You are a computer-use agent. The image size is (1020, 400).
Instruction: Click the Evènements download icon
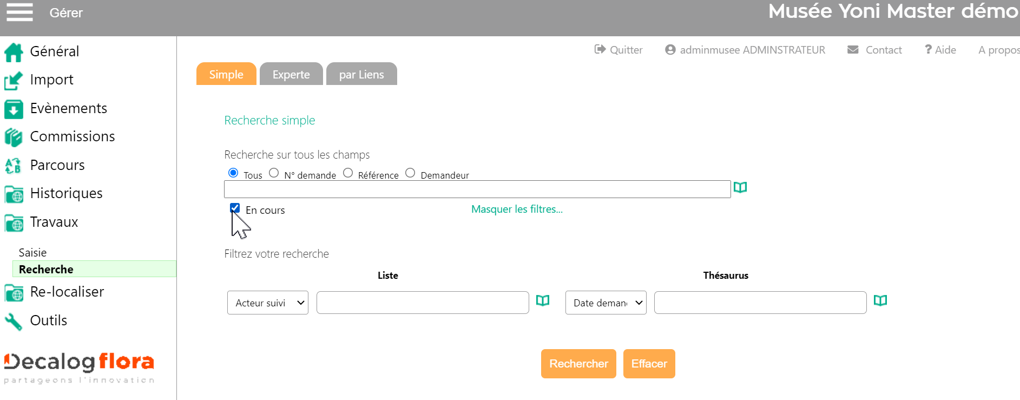tap(14, 109)
